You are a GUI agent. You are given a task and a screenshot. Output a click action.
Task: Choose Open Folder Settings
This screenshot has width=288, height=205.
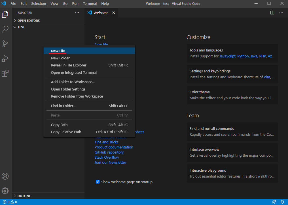pos(89,89)
